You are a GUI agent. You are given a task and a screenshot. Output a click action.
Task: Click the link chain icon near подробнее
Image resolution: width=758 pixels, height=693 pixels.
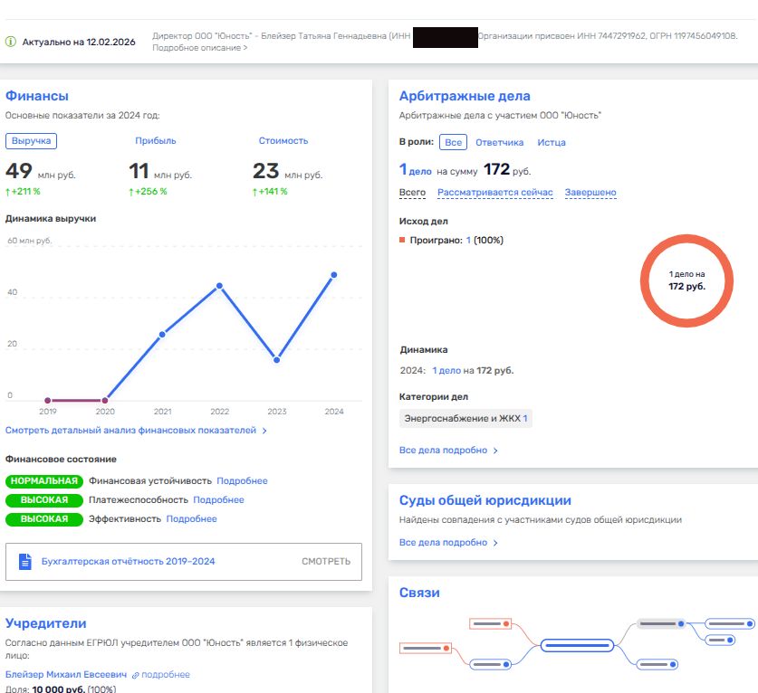136,675
